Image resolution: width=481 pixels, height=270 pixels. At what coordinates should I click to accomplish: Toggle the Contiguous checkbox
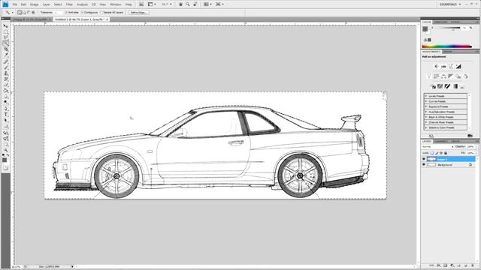[82, 13]
